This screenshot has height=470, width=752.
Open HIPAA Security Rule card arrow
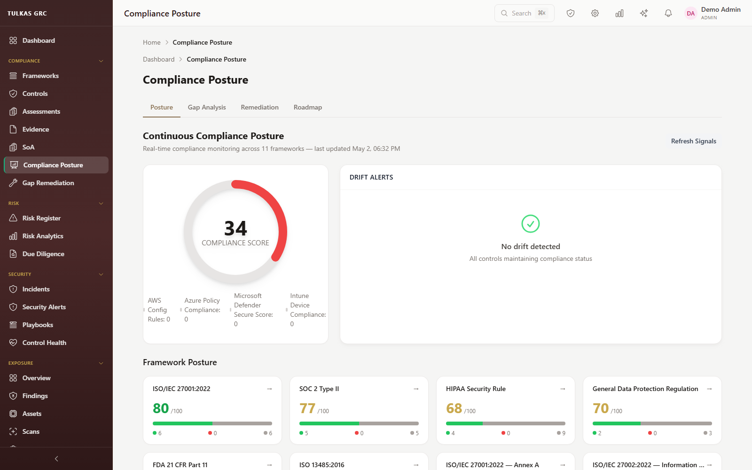click(x=563, y=389)
